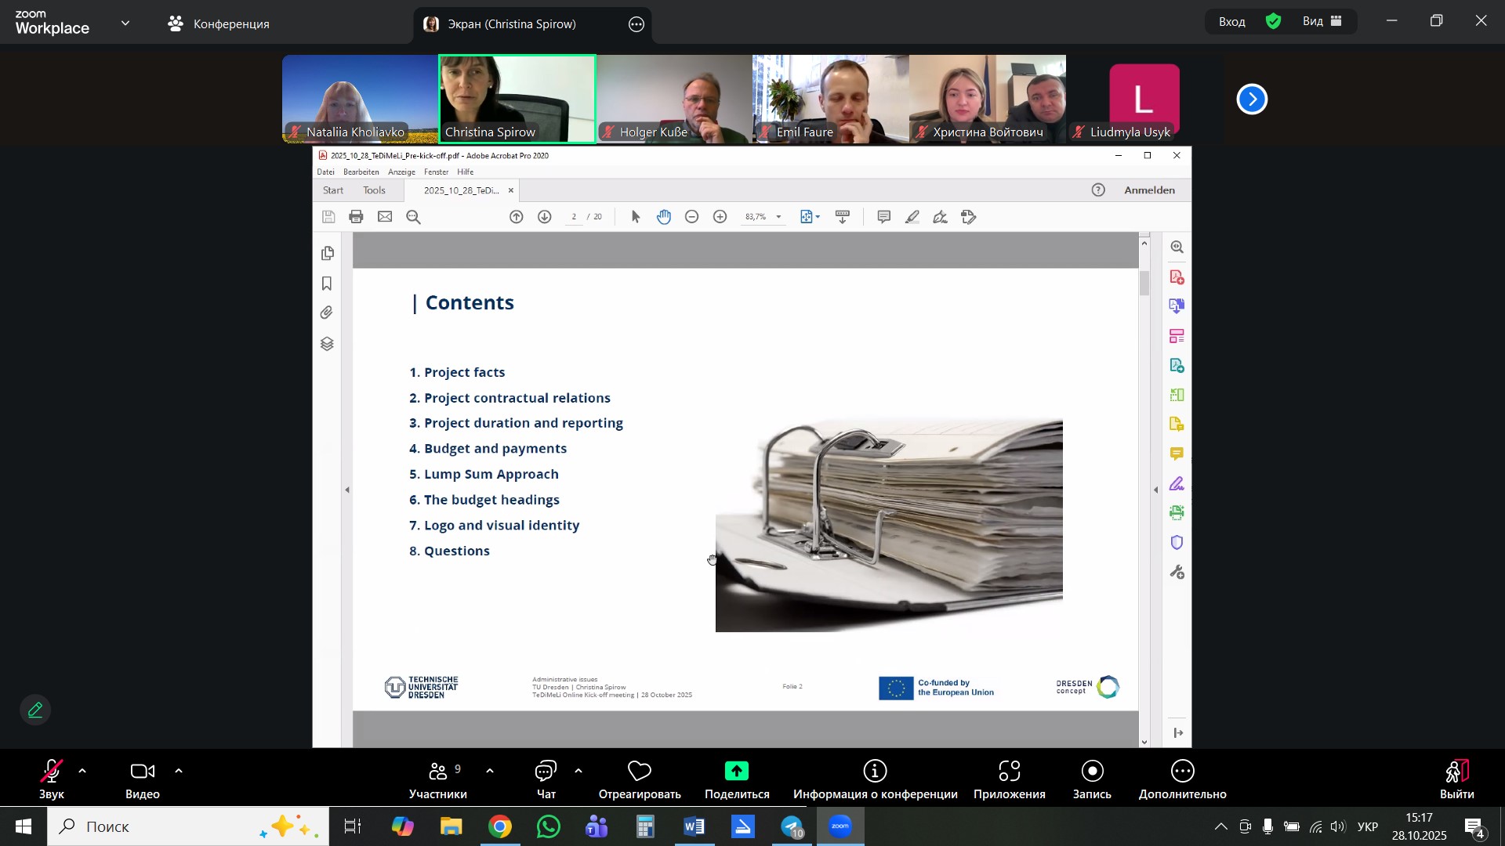Expand audio options arrow beside Звук

pos(82,772)
